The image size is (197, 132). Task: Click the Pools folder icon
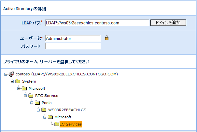(x=37, y=103)
